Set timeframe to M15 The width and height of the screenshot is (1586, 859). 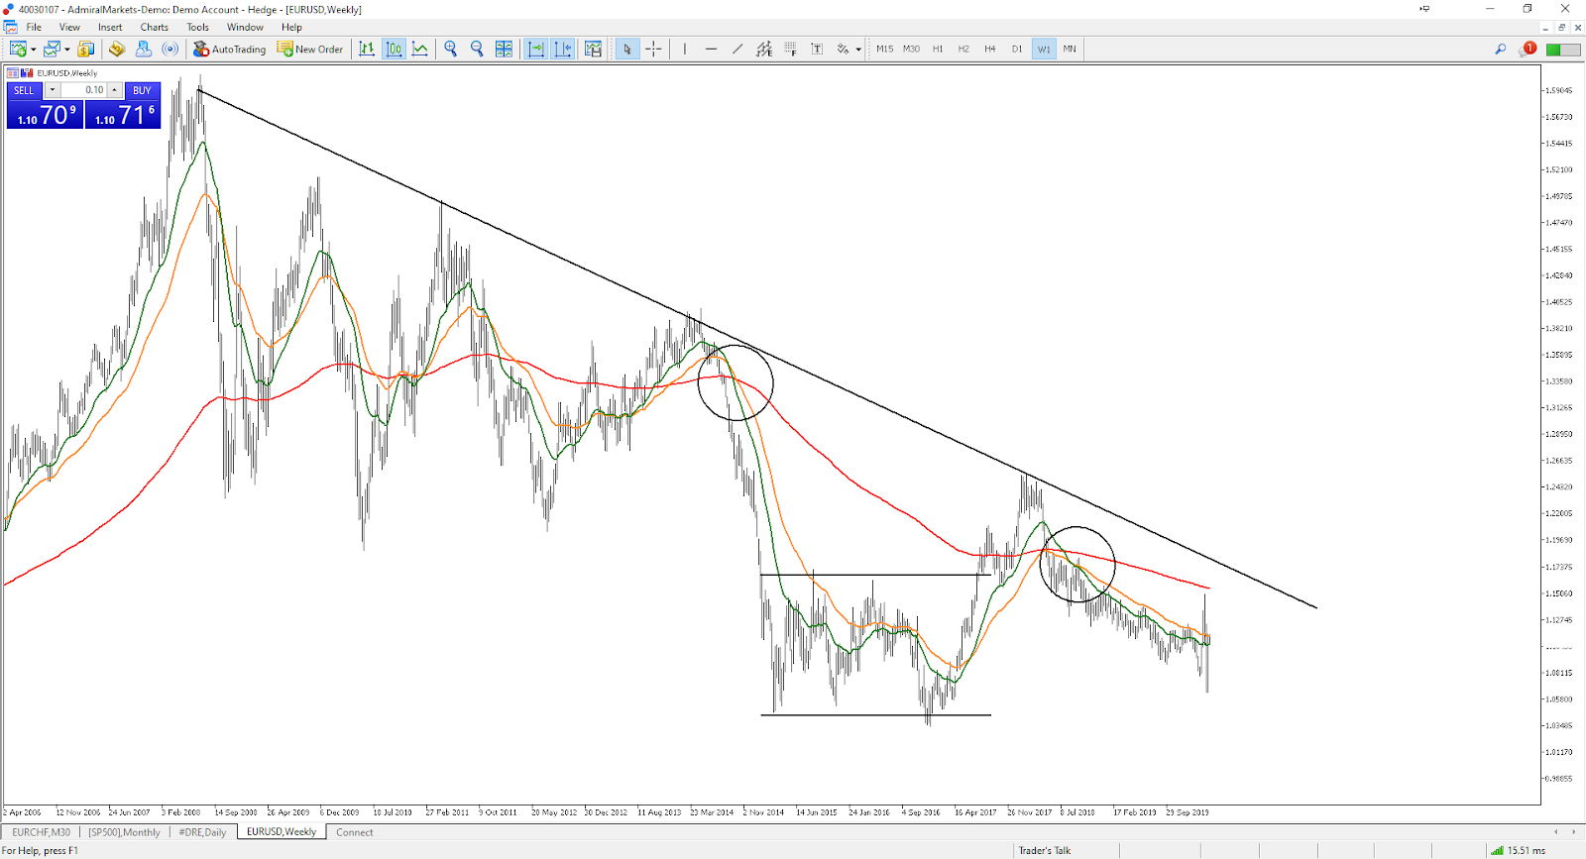point(884,49)
